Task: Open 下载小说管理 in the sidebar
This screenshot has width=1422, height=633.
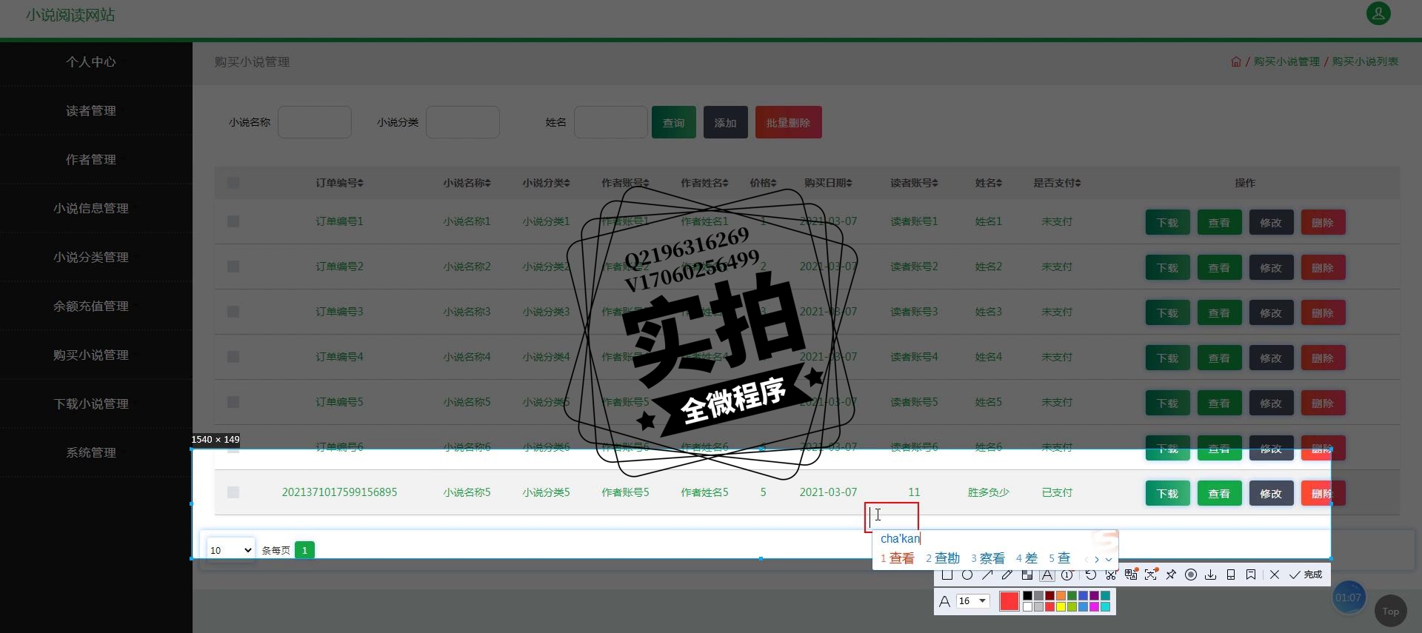Action: 91,404
